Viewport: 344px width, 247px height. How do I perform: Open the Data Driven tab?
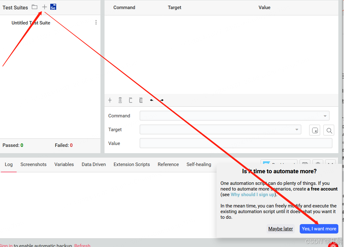(94, 164)
